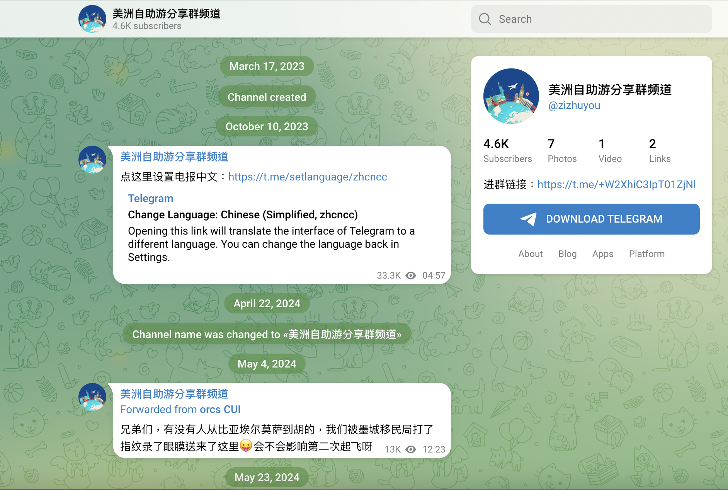The width and height of the screenshot is (728, 490).
Task: Type in the Search input field
Action: (603, 19)
